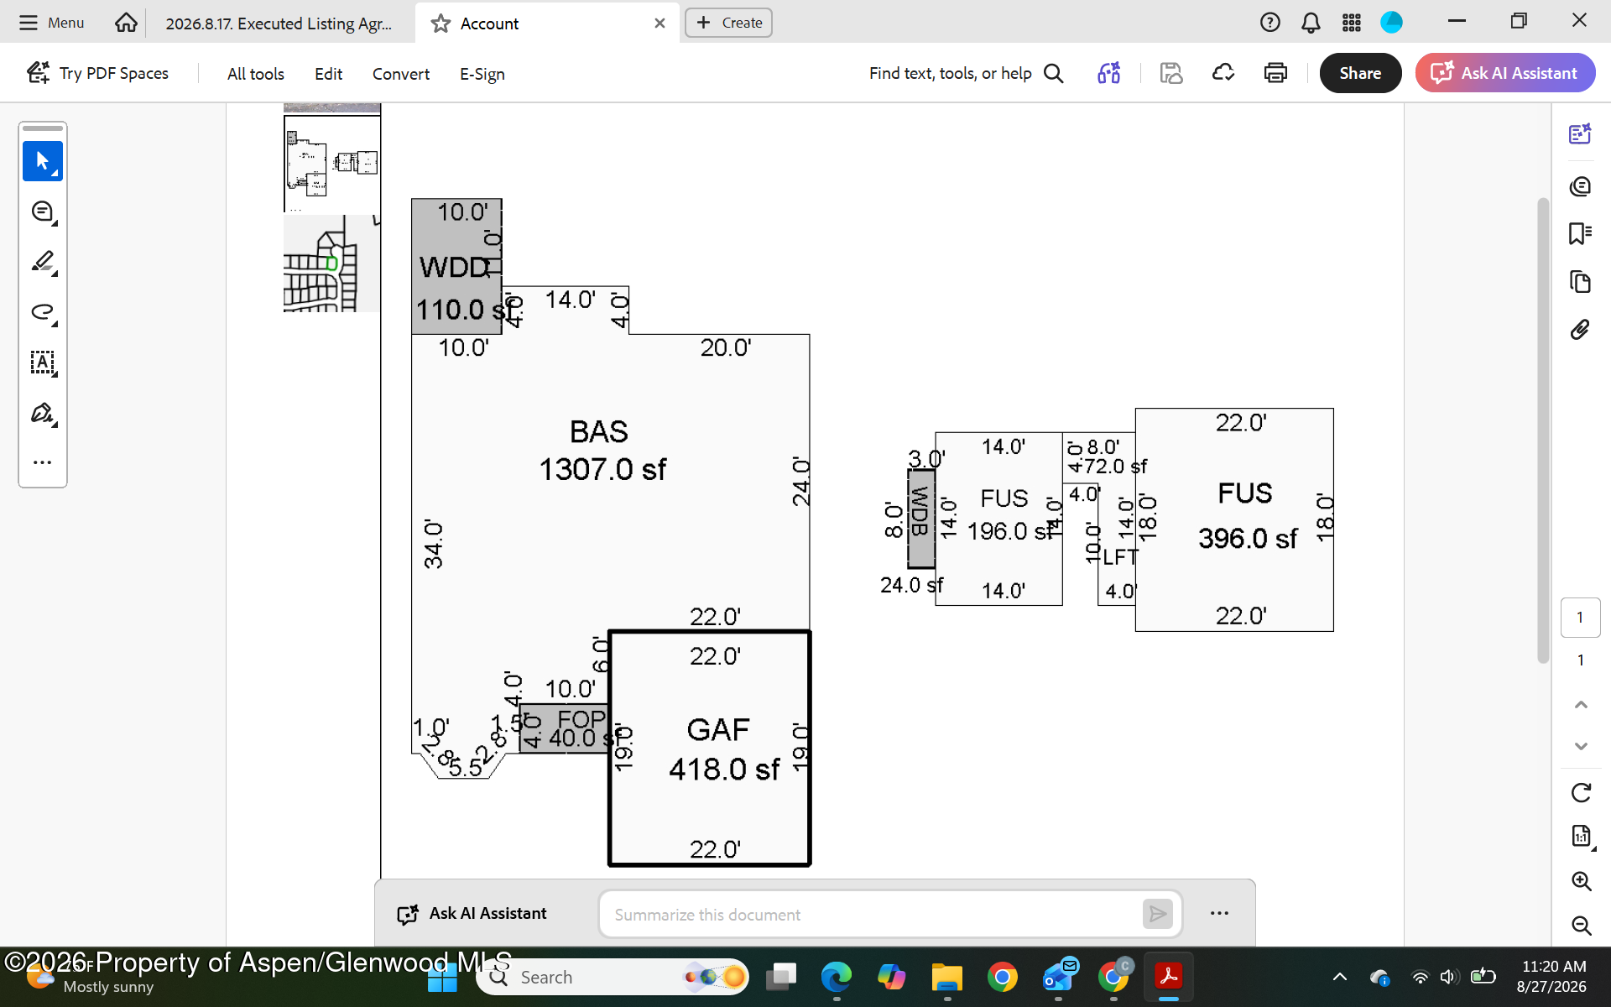This screenshot has height=1007, width=1611.
Task: Open the page display settings
Action: coord(1581,836)
